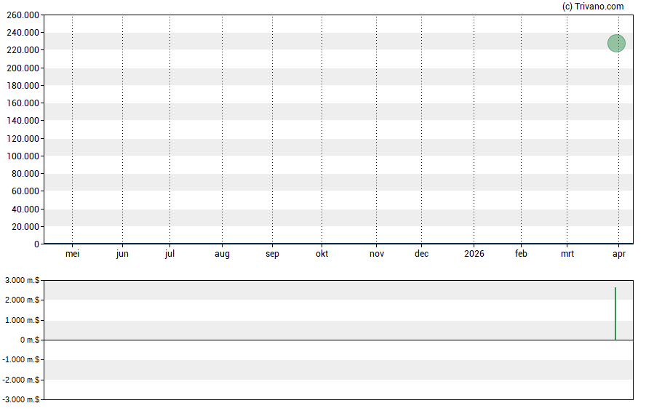The width and height of the screenshot is (646, 411).
Task: Select the 'feb' month label
Action: (x=521, y=254)
